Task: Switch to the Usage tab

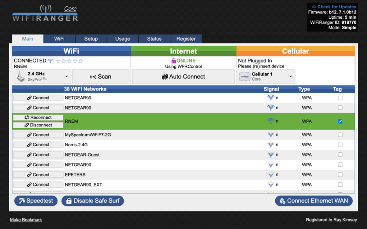Action: coord(123,39)
